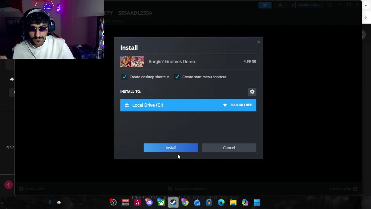Click the Steam help question mark
The width and height of the screenshot is (371, 209).
tap(292, 5)
